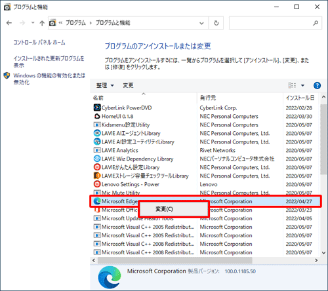Image resolution: width=328 pixels, height=291 pixels.
Task: Expand the プログラム breadcrumb chevron
Action: (91, 23)
